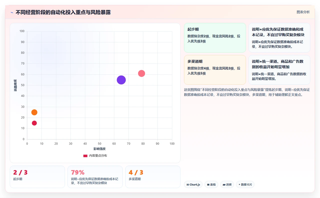Click the 覆盖规模 y-axis label
Image resolution: width=320 pixels, height=198 pixels.
point(15,85)
